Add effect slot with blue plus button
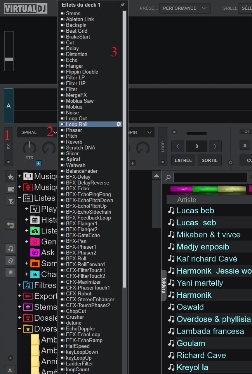Screen dimensions: 252x374 click(x=38, y=163)
